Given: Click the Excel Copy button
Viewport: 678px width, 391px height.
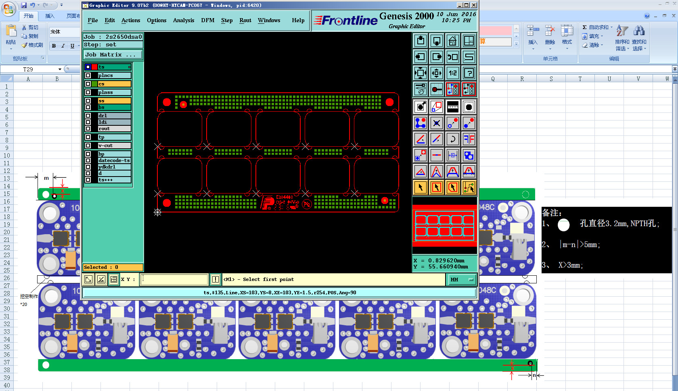Looking at the screenshot, I should click(x=30, y=36).
